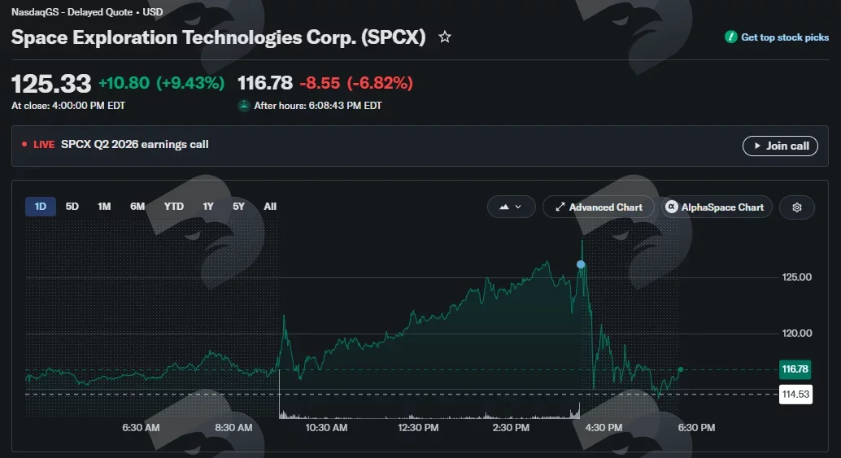Click the blue marker at chart peak
Screen dimensions: 841x458
[581, 264]
